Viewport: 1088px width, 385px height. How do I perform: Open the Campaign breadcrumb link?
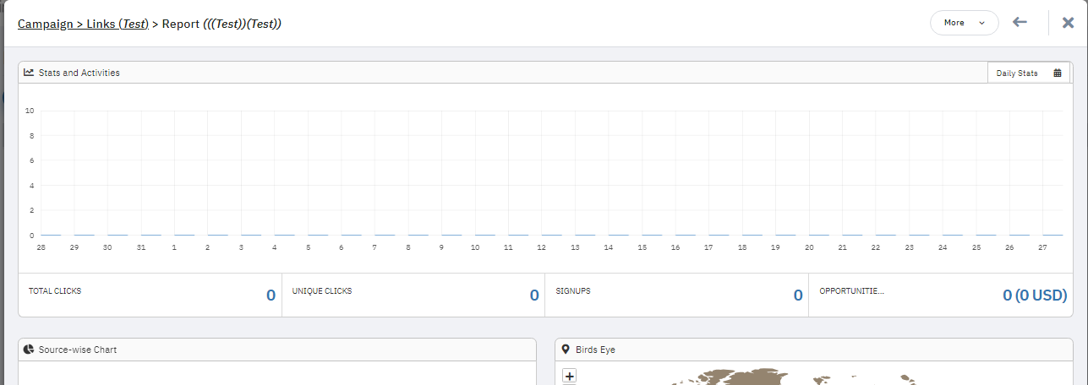pyautogui.click(x=44, y=24)
